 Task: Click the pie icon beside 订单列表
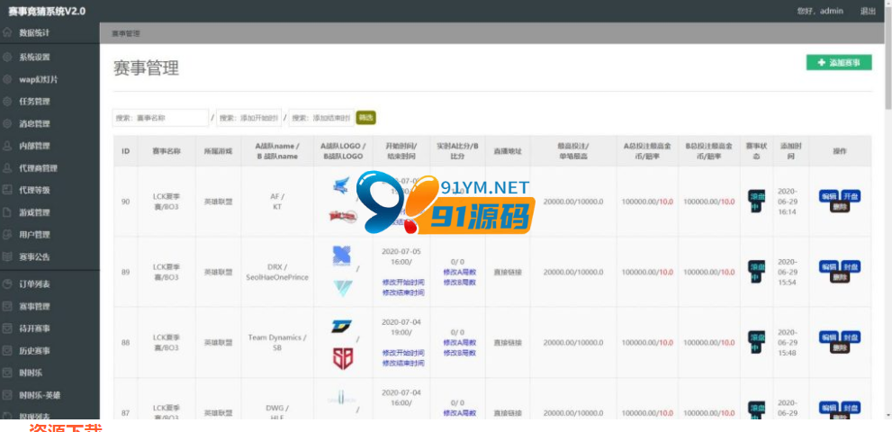7,283
